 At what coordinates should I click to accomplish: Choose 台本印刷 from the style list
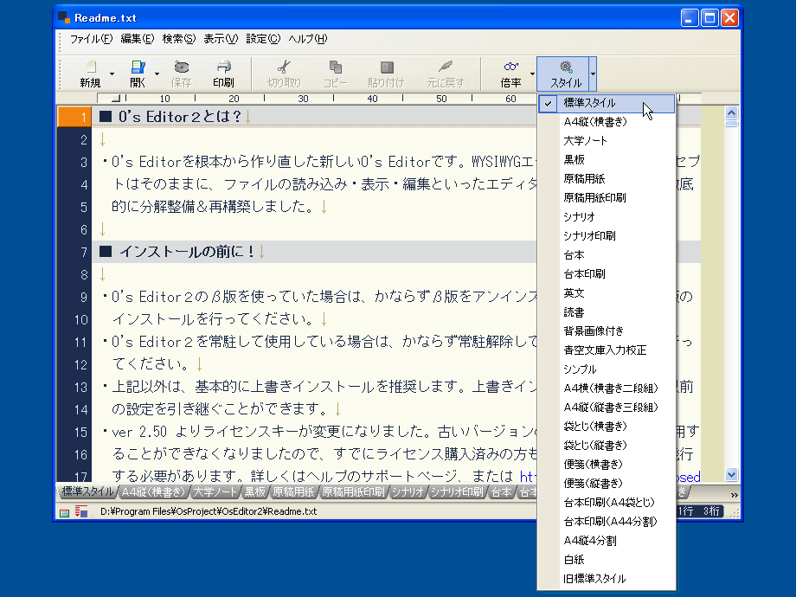pos(607,274)
